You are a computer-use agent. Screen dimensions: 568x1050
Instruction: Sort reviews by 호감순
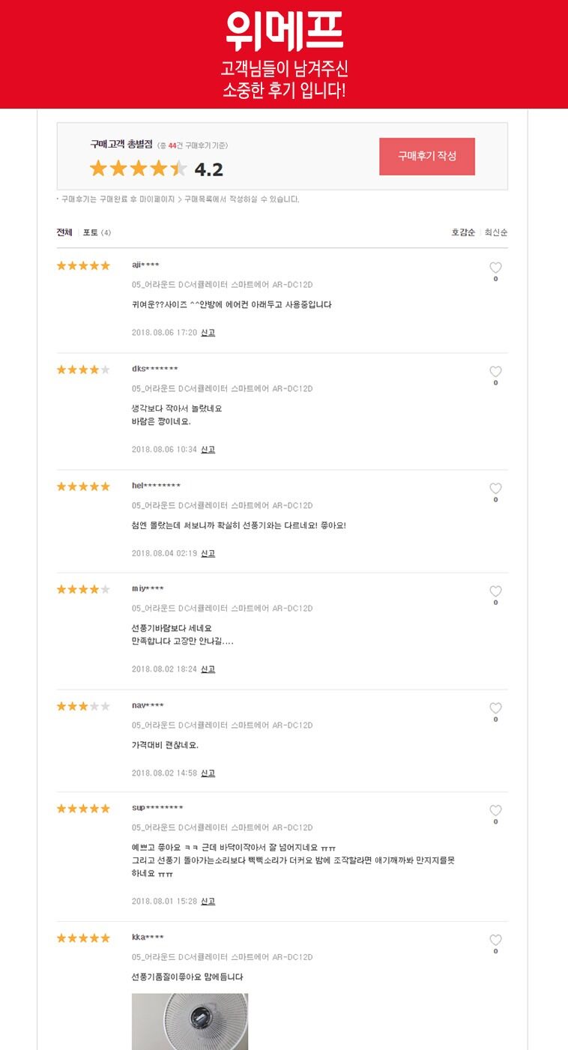pos(463,232)
